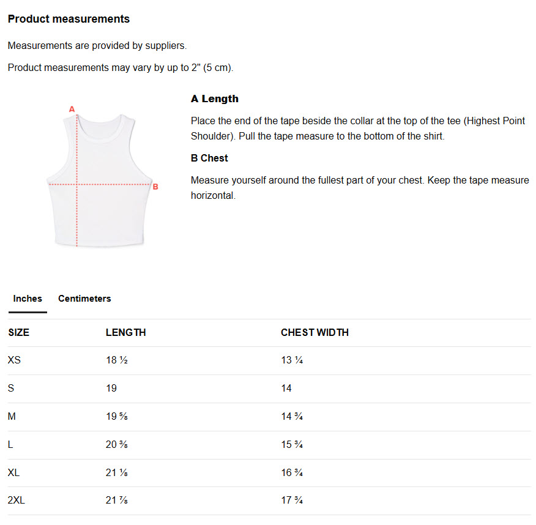Click the LENGTH column header
The height and width of the screenshot is (525, 536).
126,333
